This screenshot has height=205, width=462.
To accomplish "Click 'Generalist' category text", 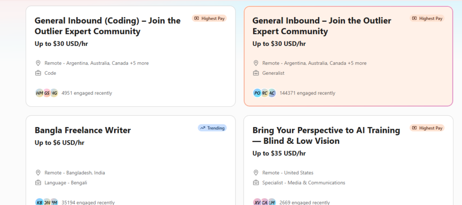I will point(273,73).
